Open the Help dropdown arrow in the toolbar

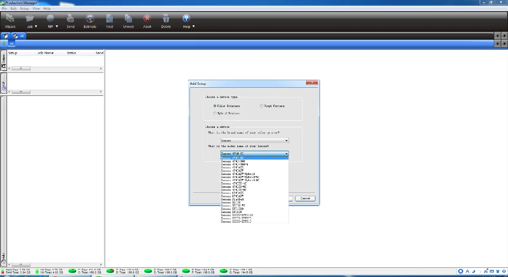click(x=194, y=26)
